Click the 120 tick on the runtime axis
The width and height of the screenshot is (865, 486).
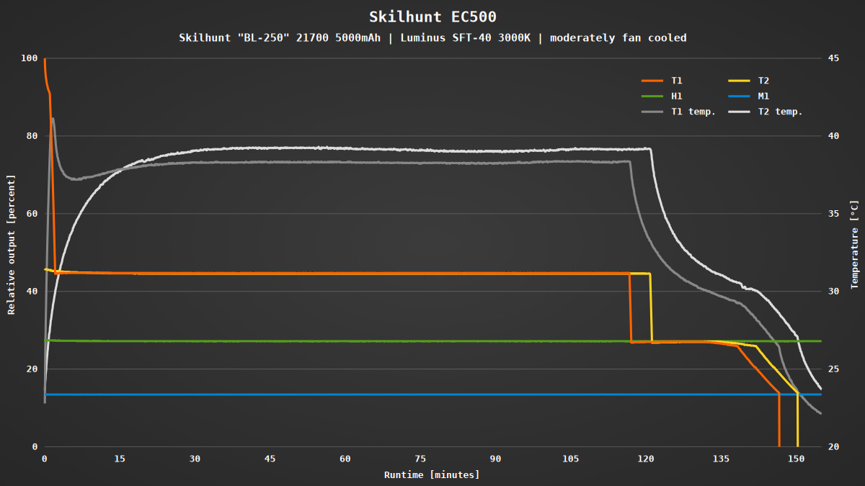tap(646, 459)
